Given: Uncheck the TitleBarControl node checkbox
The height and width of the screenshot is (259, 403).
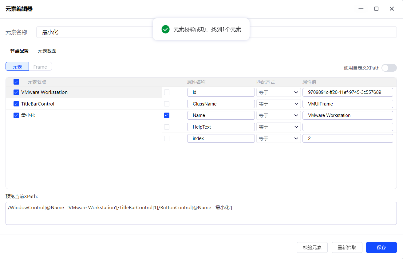Looking at the screenshot, I should click(16, 104).
